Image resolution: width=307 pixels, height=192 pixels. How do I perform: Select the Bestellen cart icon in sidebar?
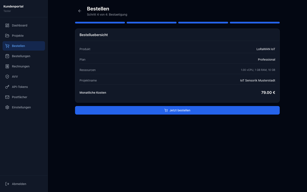tap(7, 46)
